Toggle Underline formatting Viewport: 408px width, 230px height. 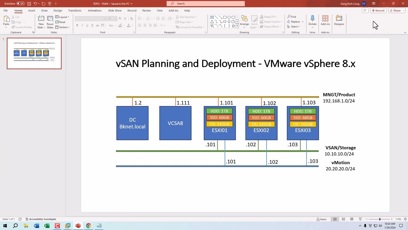(x=87, y=26)
